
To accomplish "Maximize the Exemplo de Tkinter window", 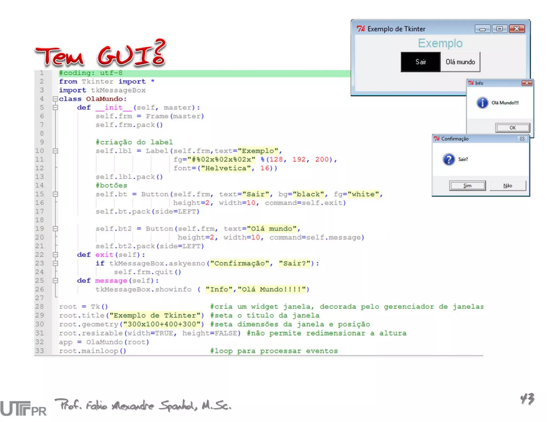I will click(x=499, y=29).
